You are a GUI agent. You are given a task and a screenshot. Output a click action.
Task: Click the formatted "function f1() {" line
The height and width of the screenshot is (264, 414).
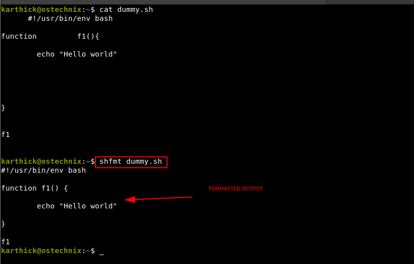35,188
